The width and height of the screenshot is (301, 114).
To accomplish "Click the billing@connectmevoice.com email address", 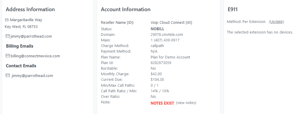I will (x=35, y=56).
